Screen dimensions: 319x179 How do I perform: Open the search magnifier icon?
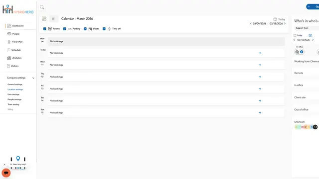point(42,7)
